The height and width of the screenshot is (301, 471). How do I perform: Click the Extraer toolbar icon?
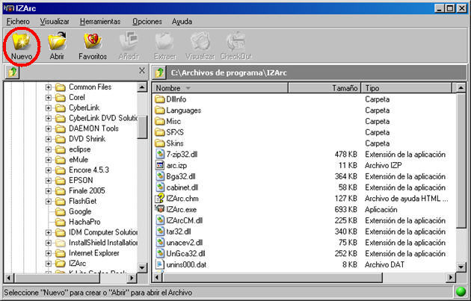[x=164, y=43]
